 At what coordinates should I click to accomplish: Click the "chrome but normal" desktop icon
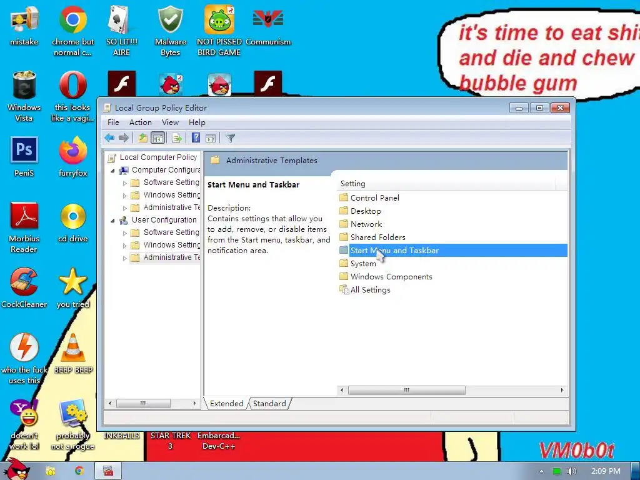[x=72, y=31]
